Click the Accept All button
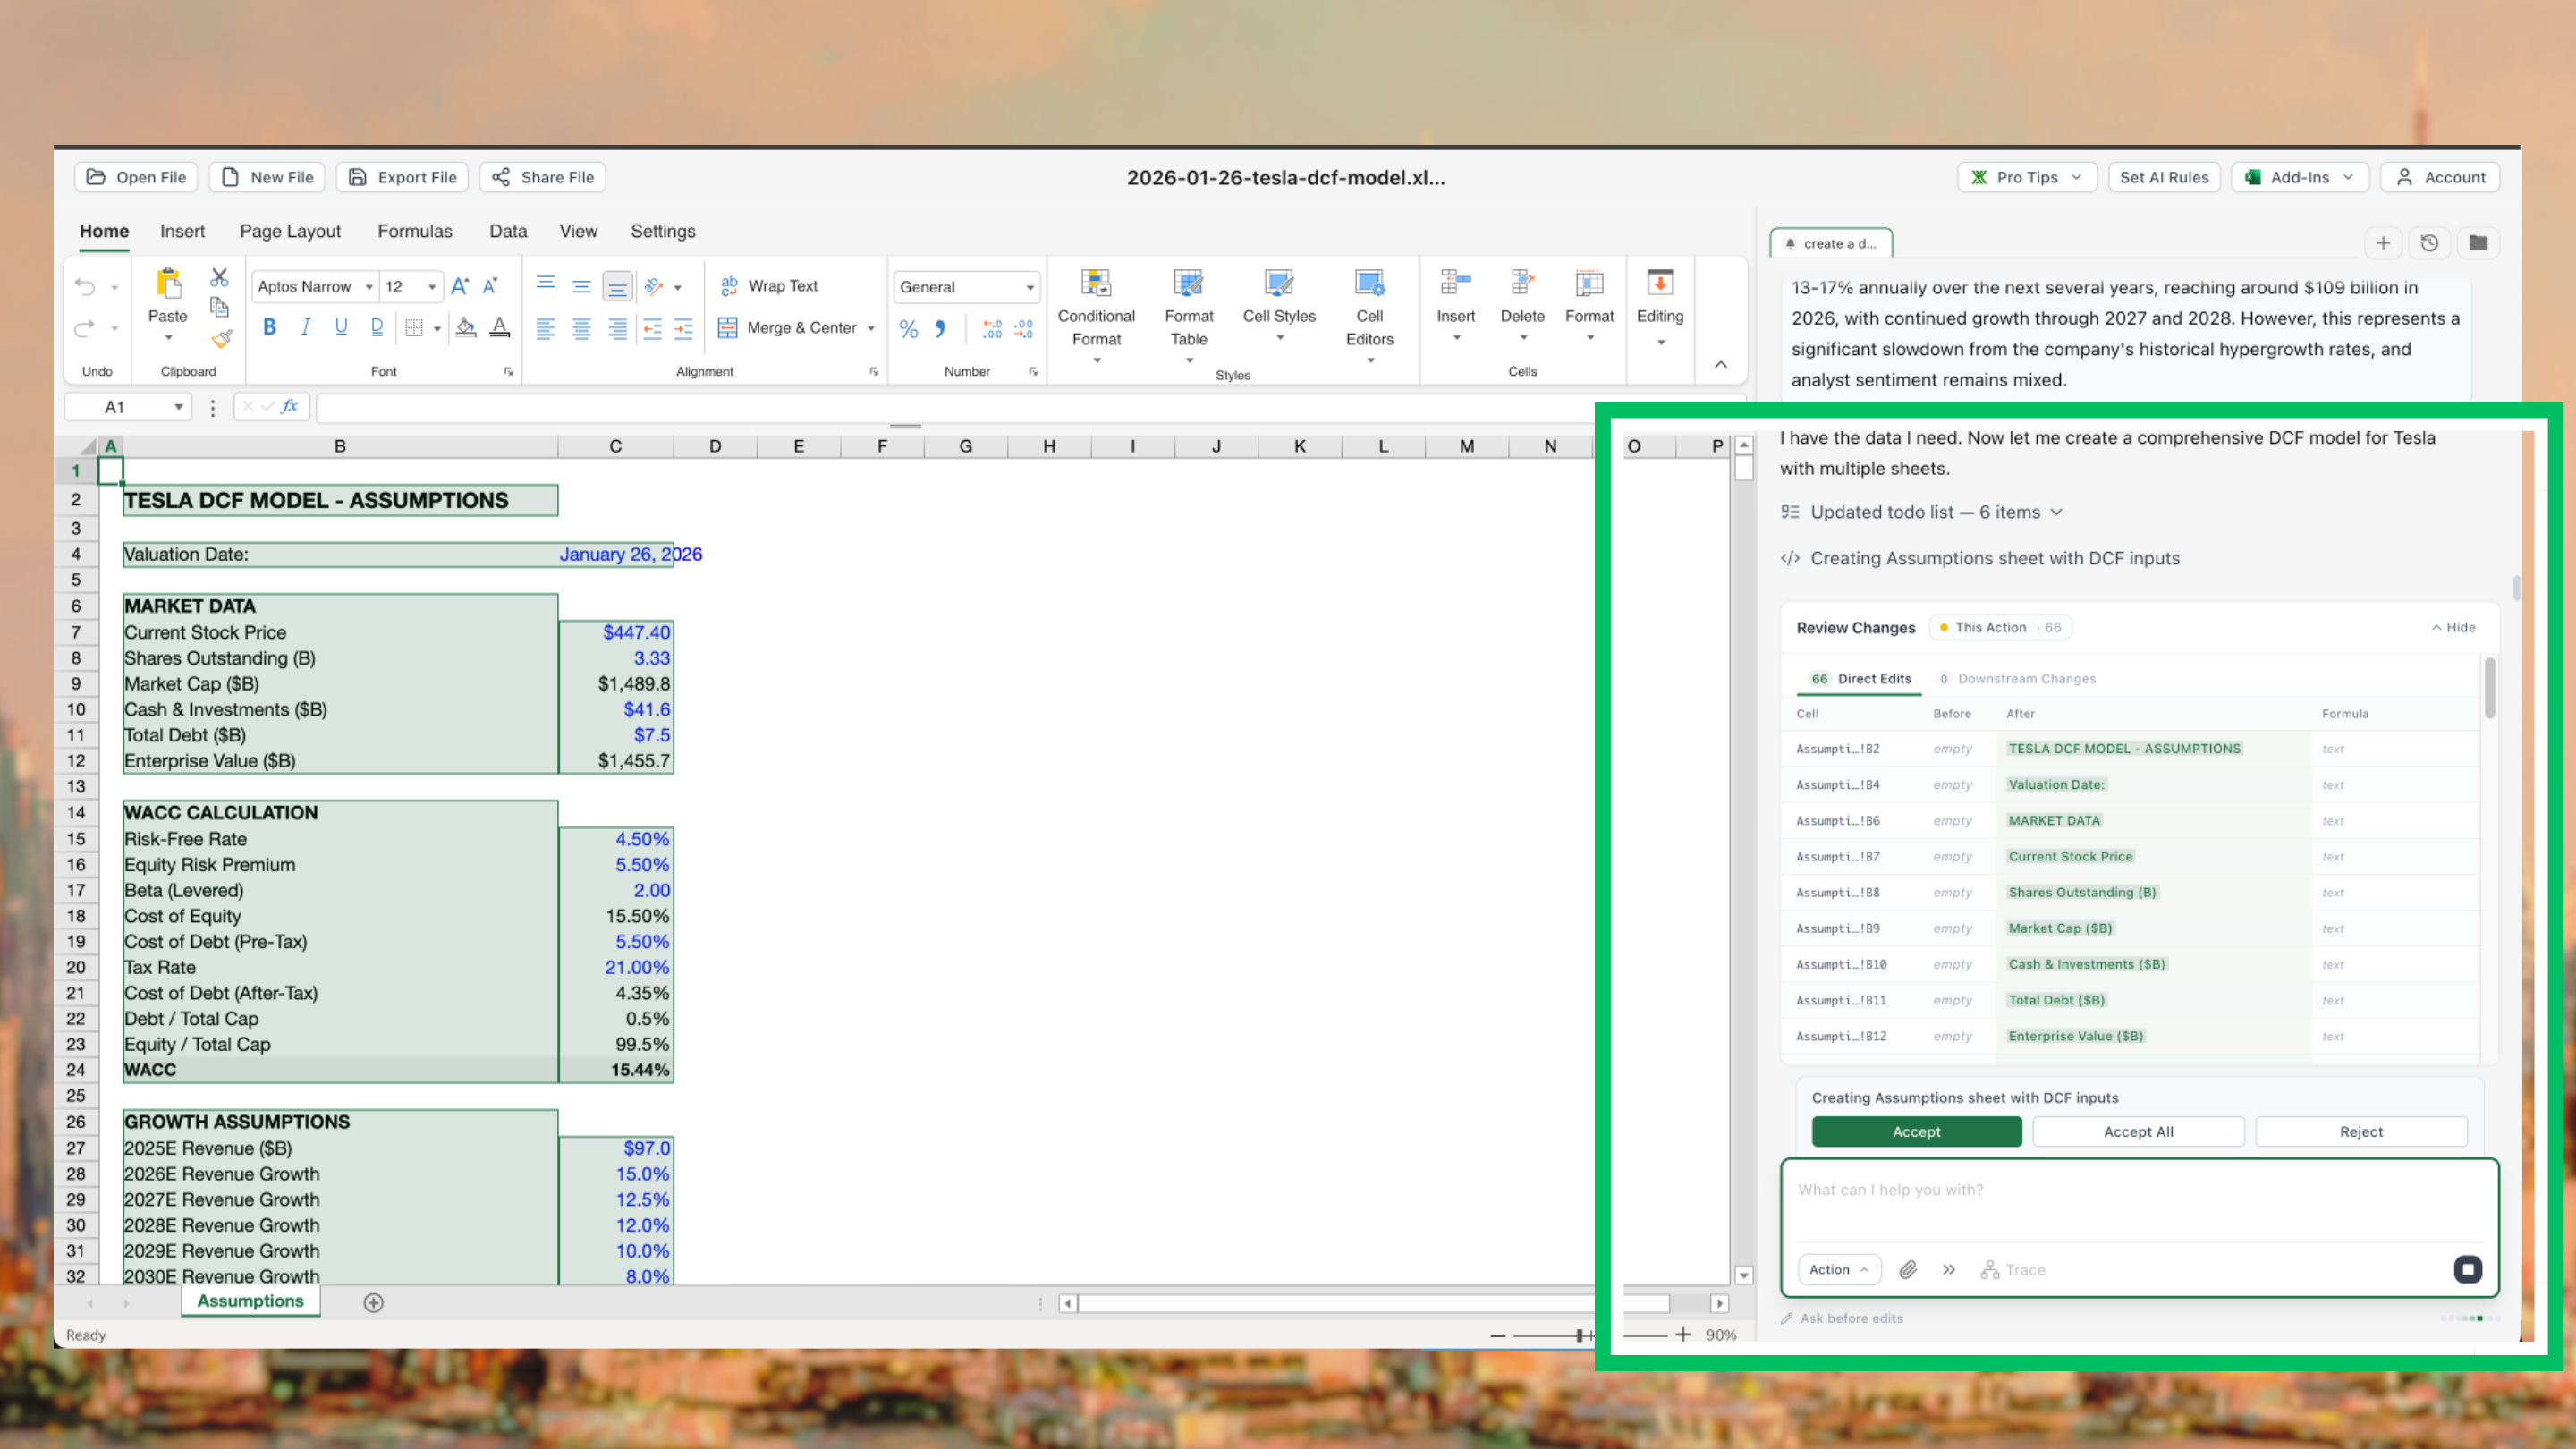 (x=2138, y=1131)
